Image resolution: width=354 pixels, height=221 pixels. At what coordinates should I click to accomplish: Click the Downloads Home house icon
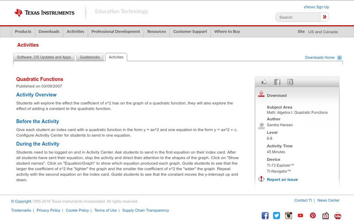click(x=339, y=58)
